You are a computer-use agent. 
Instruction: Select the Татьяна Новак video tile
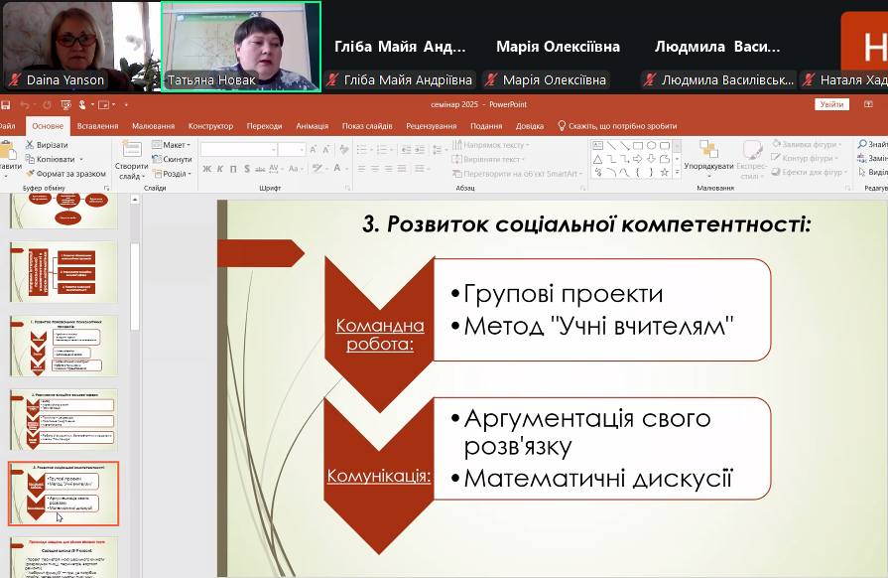241,46
